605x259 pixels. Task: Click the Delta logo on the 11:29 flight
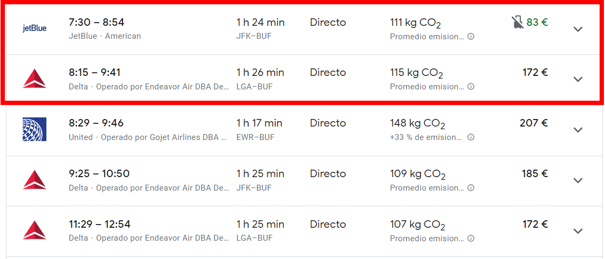(x=35, y=230)
